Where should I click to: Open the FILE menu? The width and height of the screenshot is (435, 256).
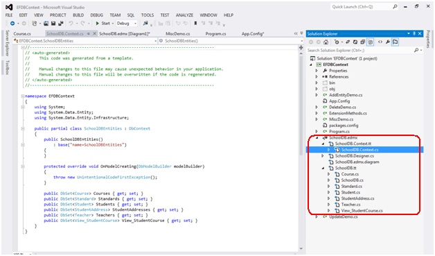(x=9, y=15)
